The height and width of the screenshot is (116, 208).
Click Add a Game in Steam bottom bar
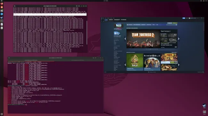point(105,72)
